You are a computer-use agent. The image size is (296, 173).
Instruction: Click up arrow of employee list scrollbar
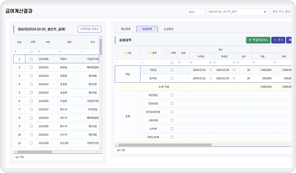101,37
